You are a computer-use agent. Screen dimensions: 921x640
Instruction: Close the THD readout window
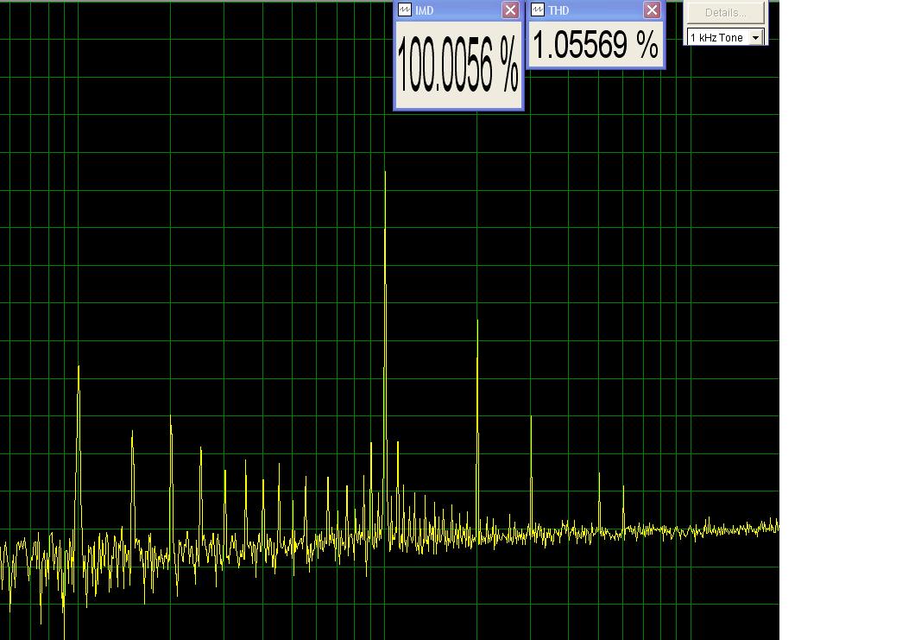pos(652,10)
